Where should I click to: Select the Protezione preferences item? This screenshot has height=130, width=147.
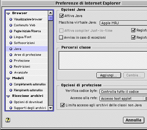click(27, 61)
